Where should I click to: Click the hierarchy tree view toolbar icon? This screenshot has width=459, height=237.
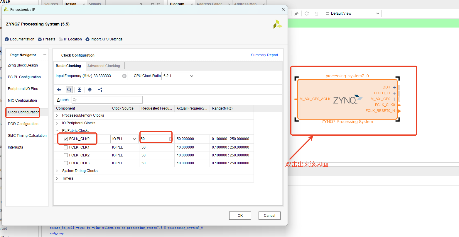coord(100,90)
